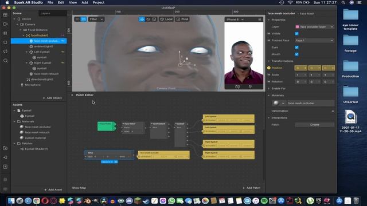Uncheck the Visible checkbox
Image resolution: width=367 pixels, height=206 pixels.
(x=296, y=34)
